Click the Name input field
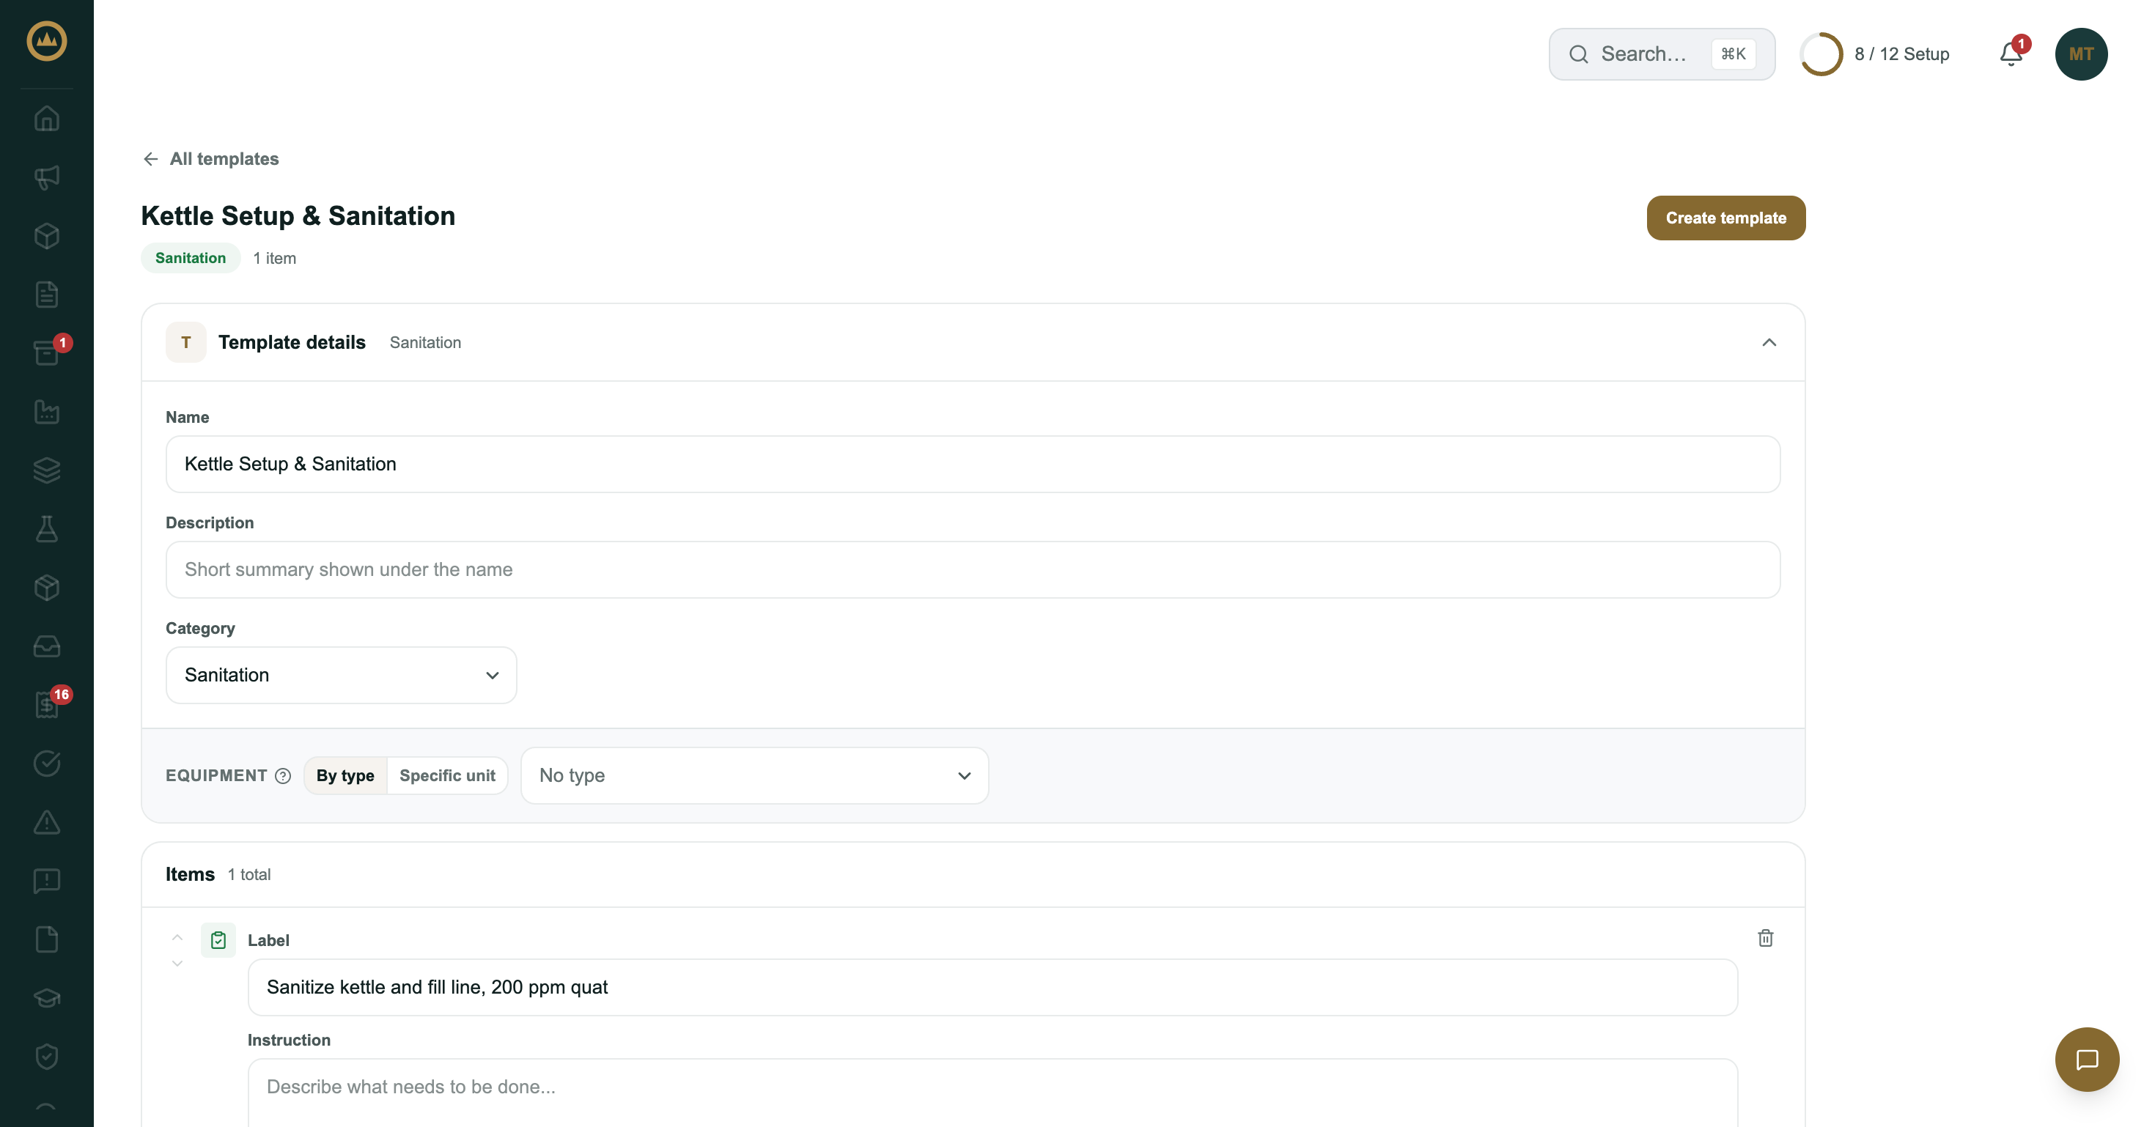2155x1127 pixels. 972,464
